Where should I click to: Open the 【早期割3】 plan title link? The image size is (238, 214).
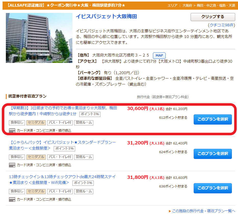(63, 111)
